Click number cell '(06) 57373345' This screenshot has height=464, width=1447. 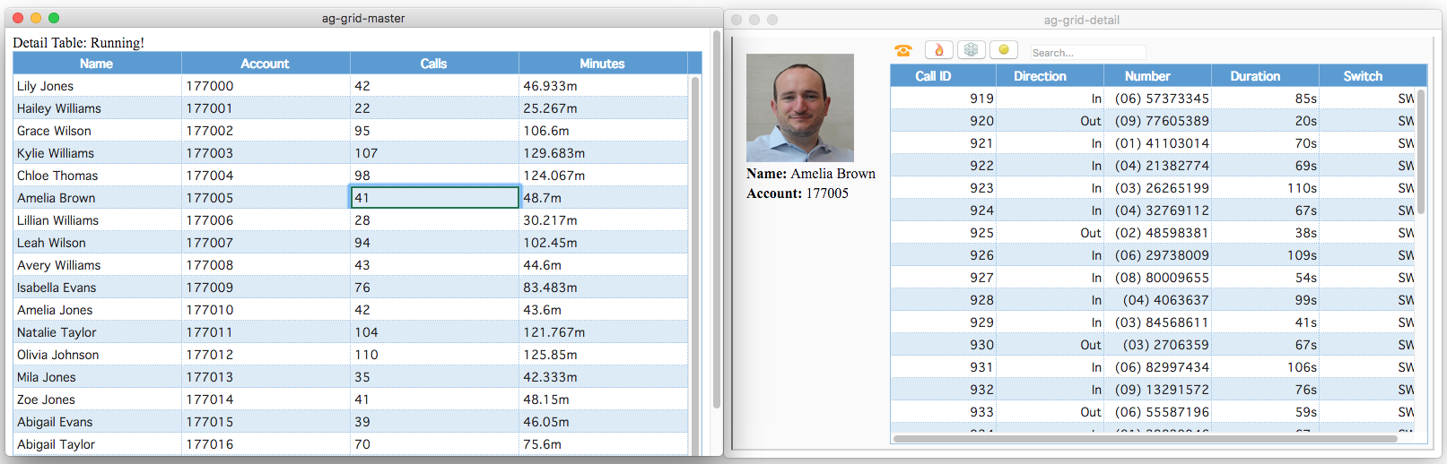click(x=1157, y=99)
